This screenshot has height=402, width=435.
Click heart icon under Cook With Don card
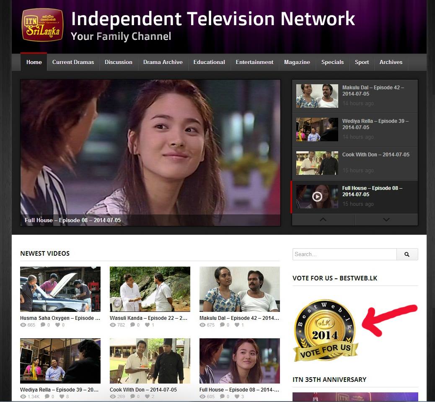click(x=148, y=397)
